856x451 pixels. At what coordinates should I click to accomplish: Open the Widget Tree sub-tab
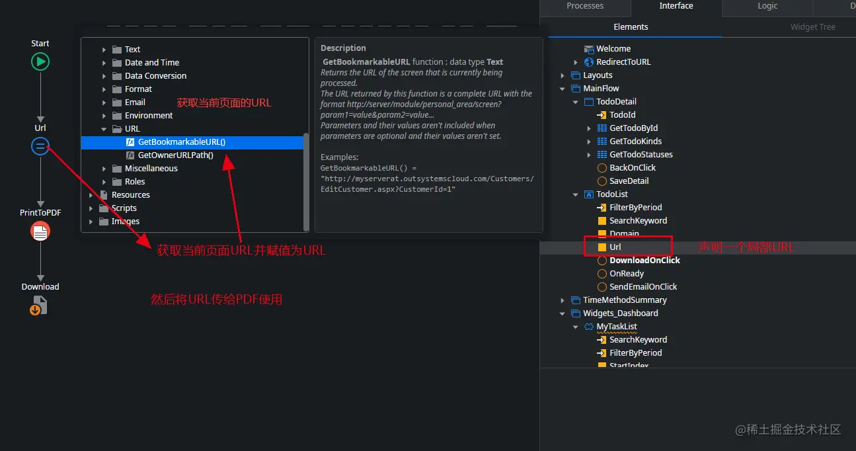813,27
